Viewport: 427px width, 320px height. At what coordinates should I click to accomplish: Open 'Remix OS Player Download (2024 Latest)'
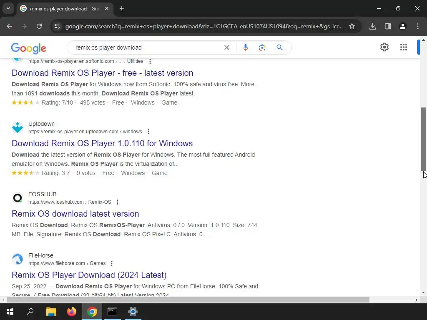(x=89, y=275)
